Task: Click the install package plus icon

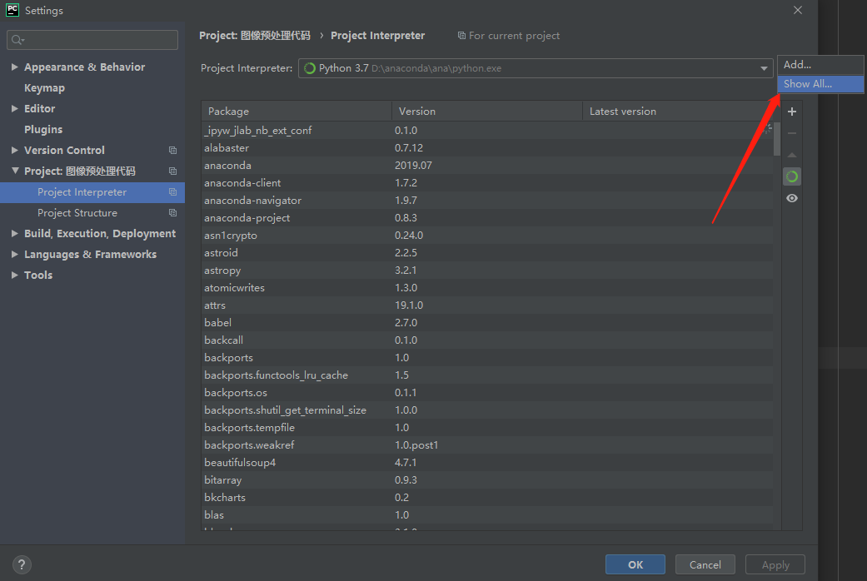Action: pyautogui.click(x=792, y=112)
